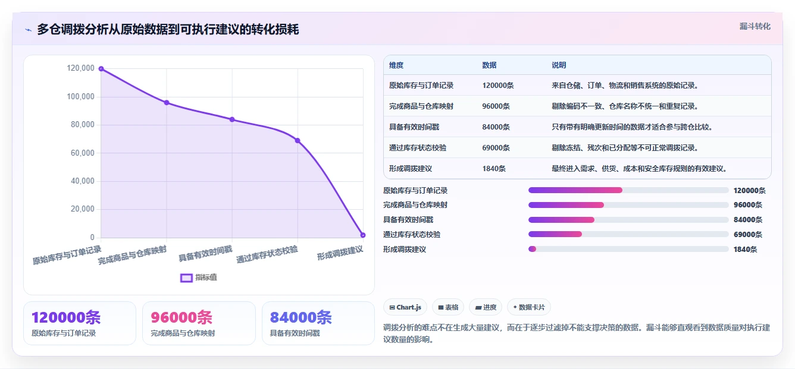Click the Chart.js tag chip
The width and height of the screenshot is (795, 369).
(405, 307)
